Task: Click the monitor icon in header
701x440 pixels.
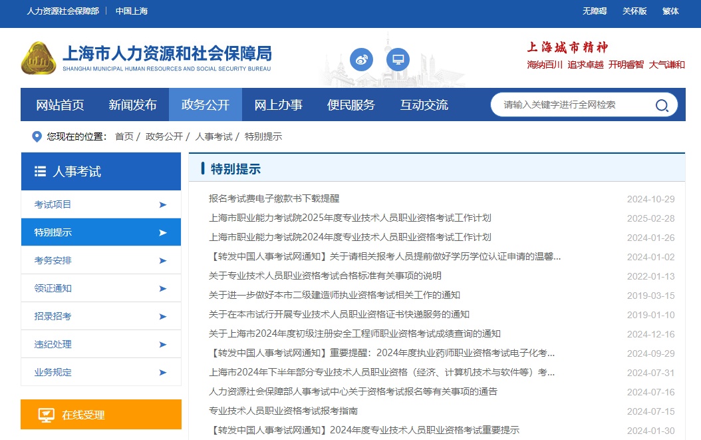Action: 398,59
